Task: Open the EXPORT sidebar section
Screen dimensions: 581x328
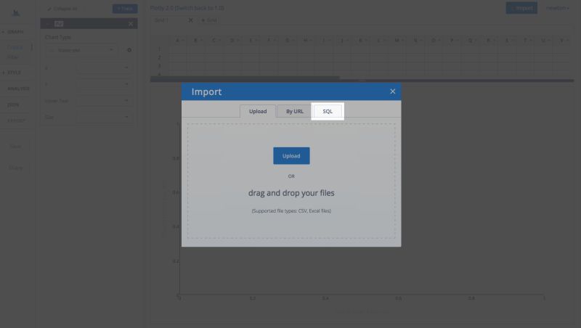Action: click(16, 120)
